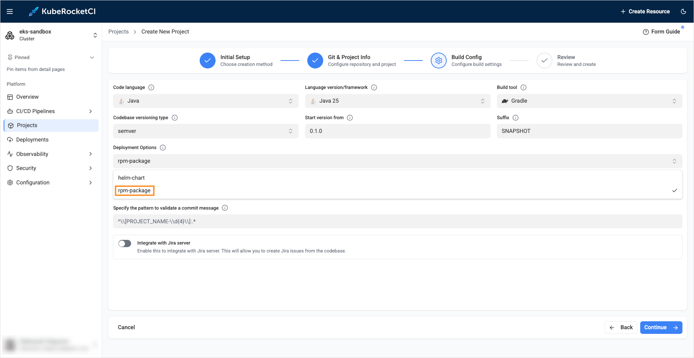Open the semver versioning type dropdown
The image size is (694, 358).
(x=206, y=131)
